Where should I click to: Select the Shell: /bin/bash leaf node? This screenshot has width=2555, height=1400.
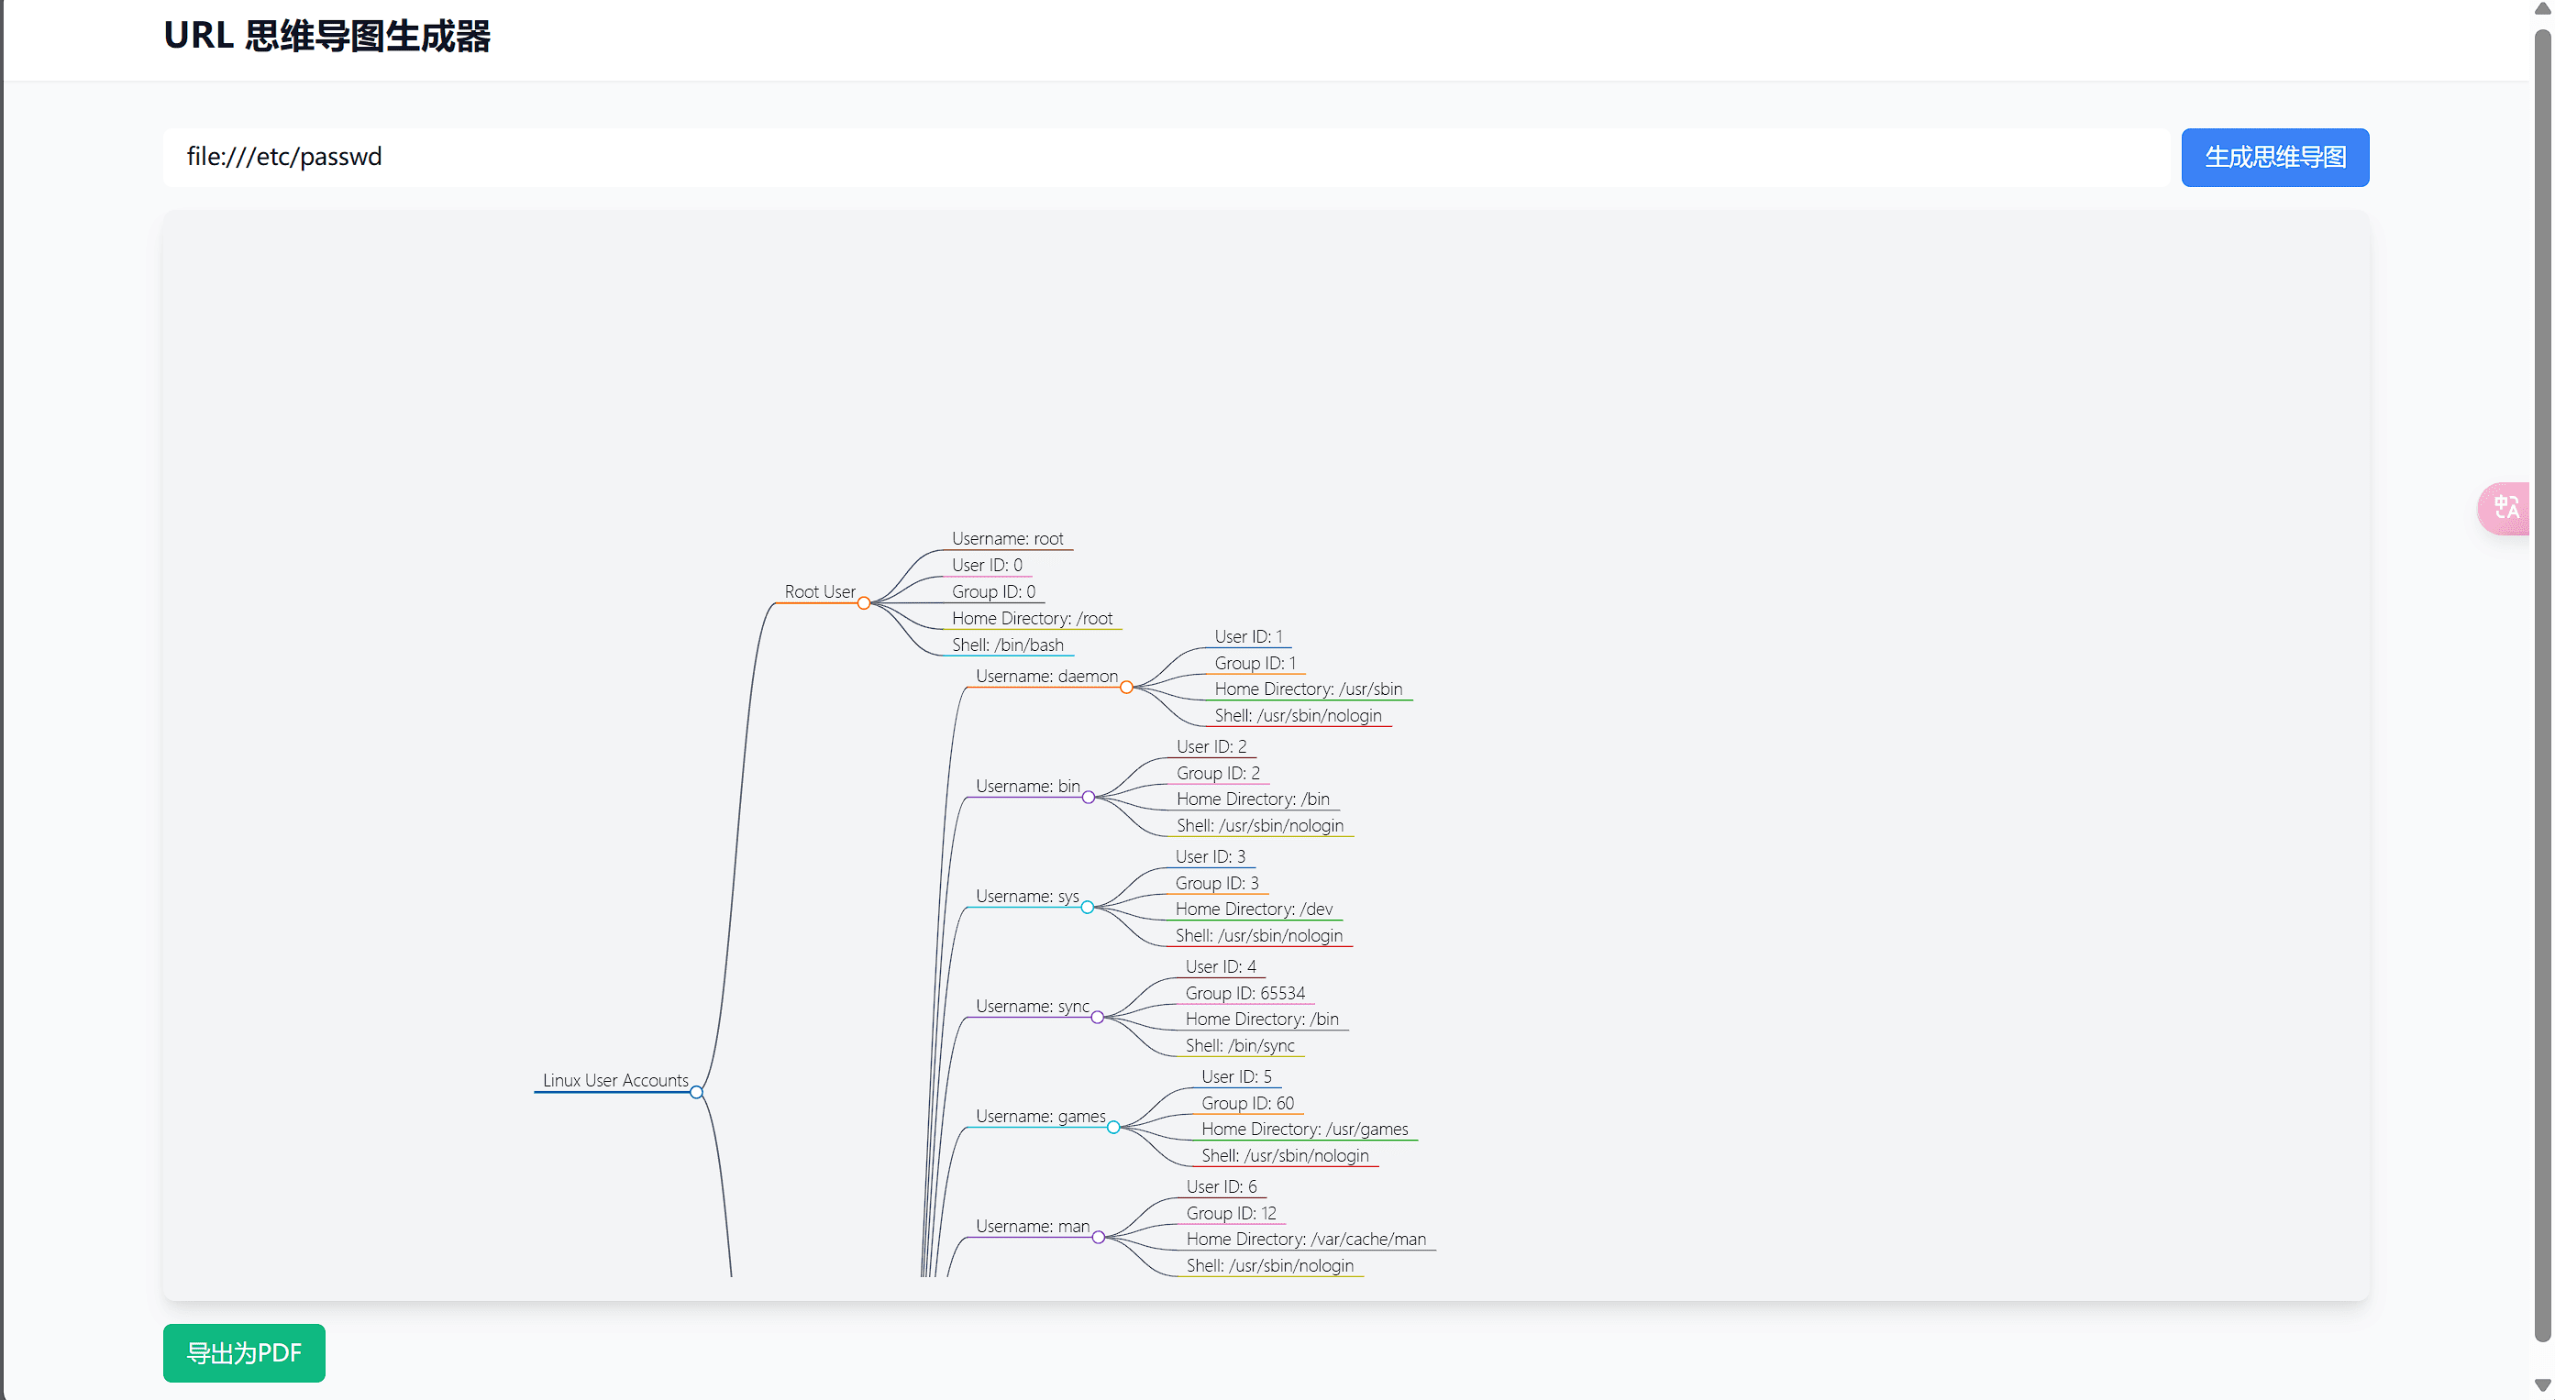(1007, 645)
